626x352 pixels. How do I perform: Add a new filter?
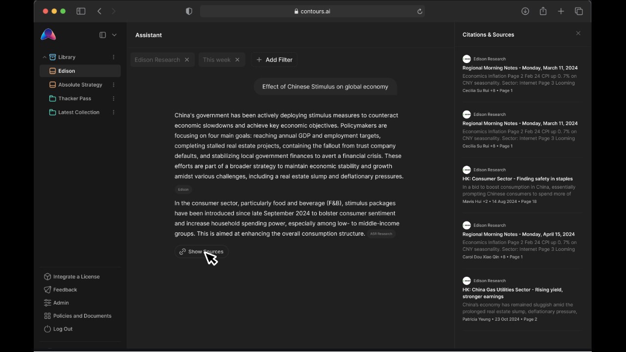coord(274,60)
